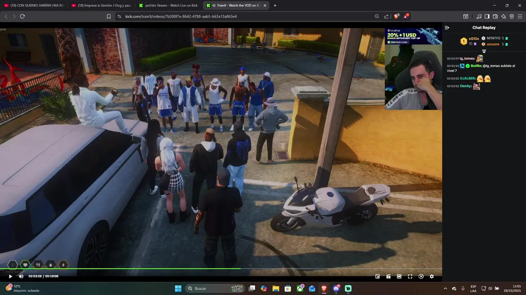Close the Train9 VOD tab

tap(265, 5)
